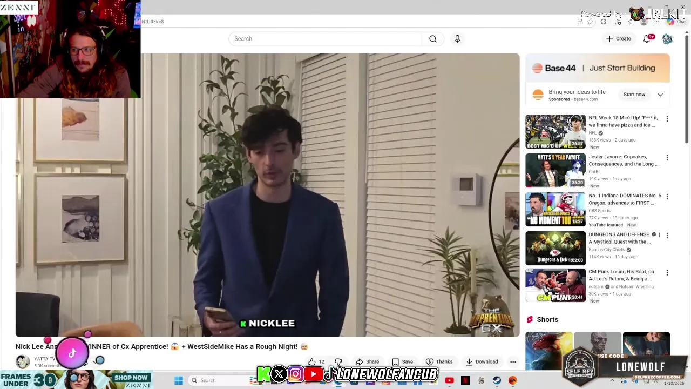Open the red dragon Shorts thumbnail
The width and height of the screenshot is (691, 389).
click(549, 351)
